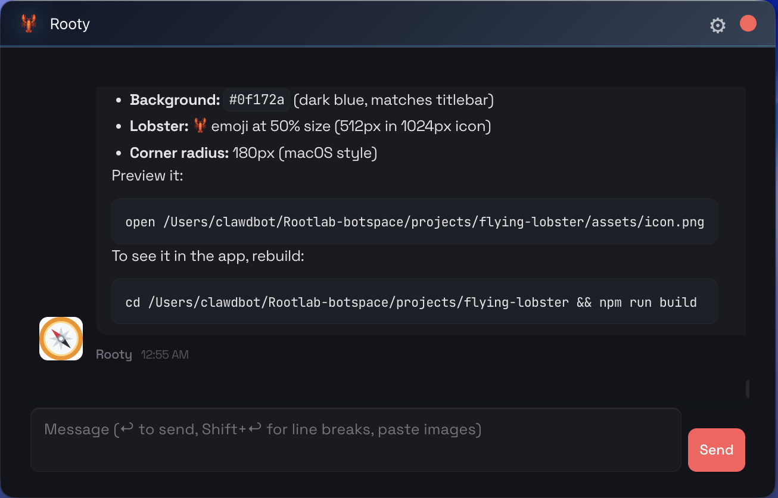
Task: Focus the Message input field
Action: (356, 439)
